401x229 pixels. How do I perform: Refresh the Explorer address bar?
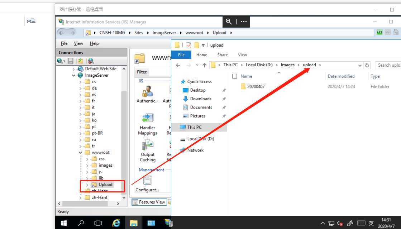(x=367, y=65)
